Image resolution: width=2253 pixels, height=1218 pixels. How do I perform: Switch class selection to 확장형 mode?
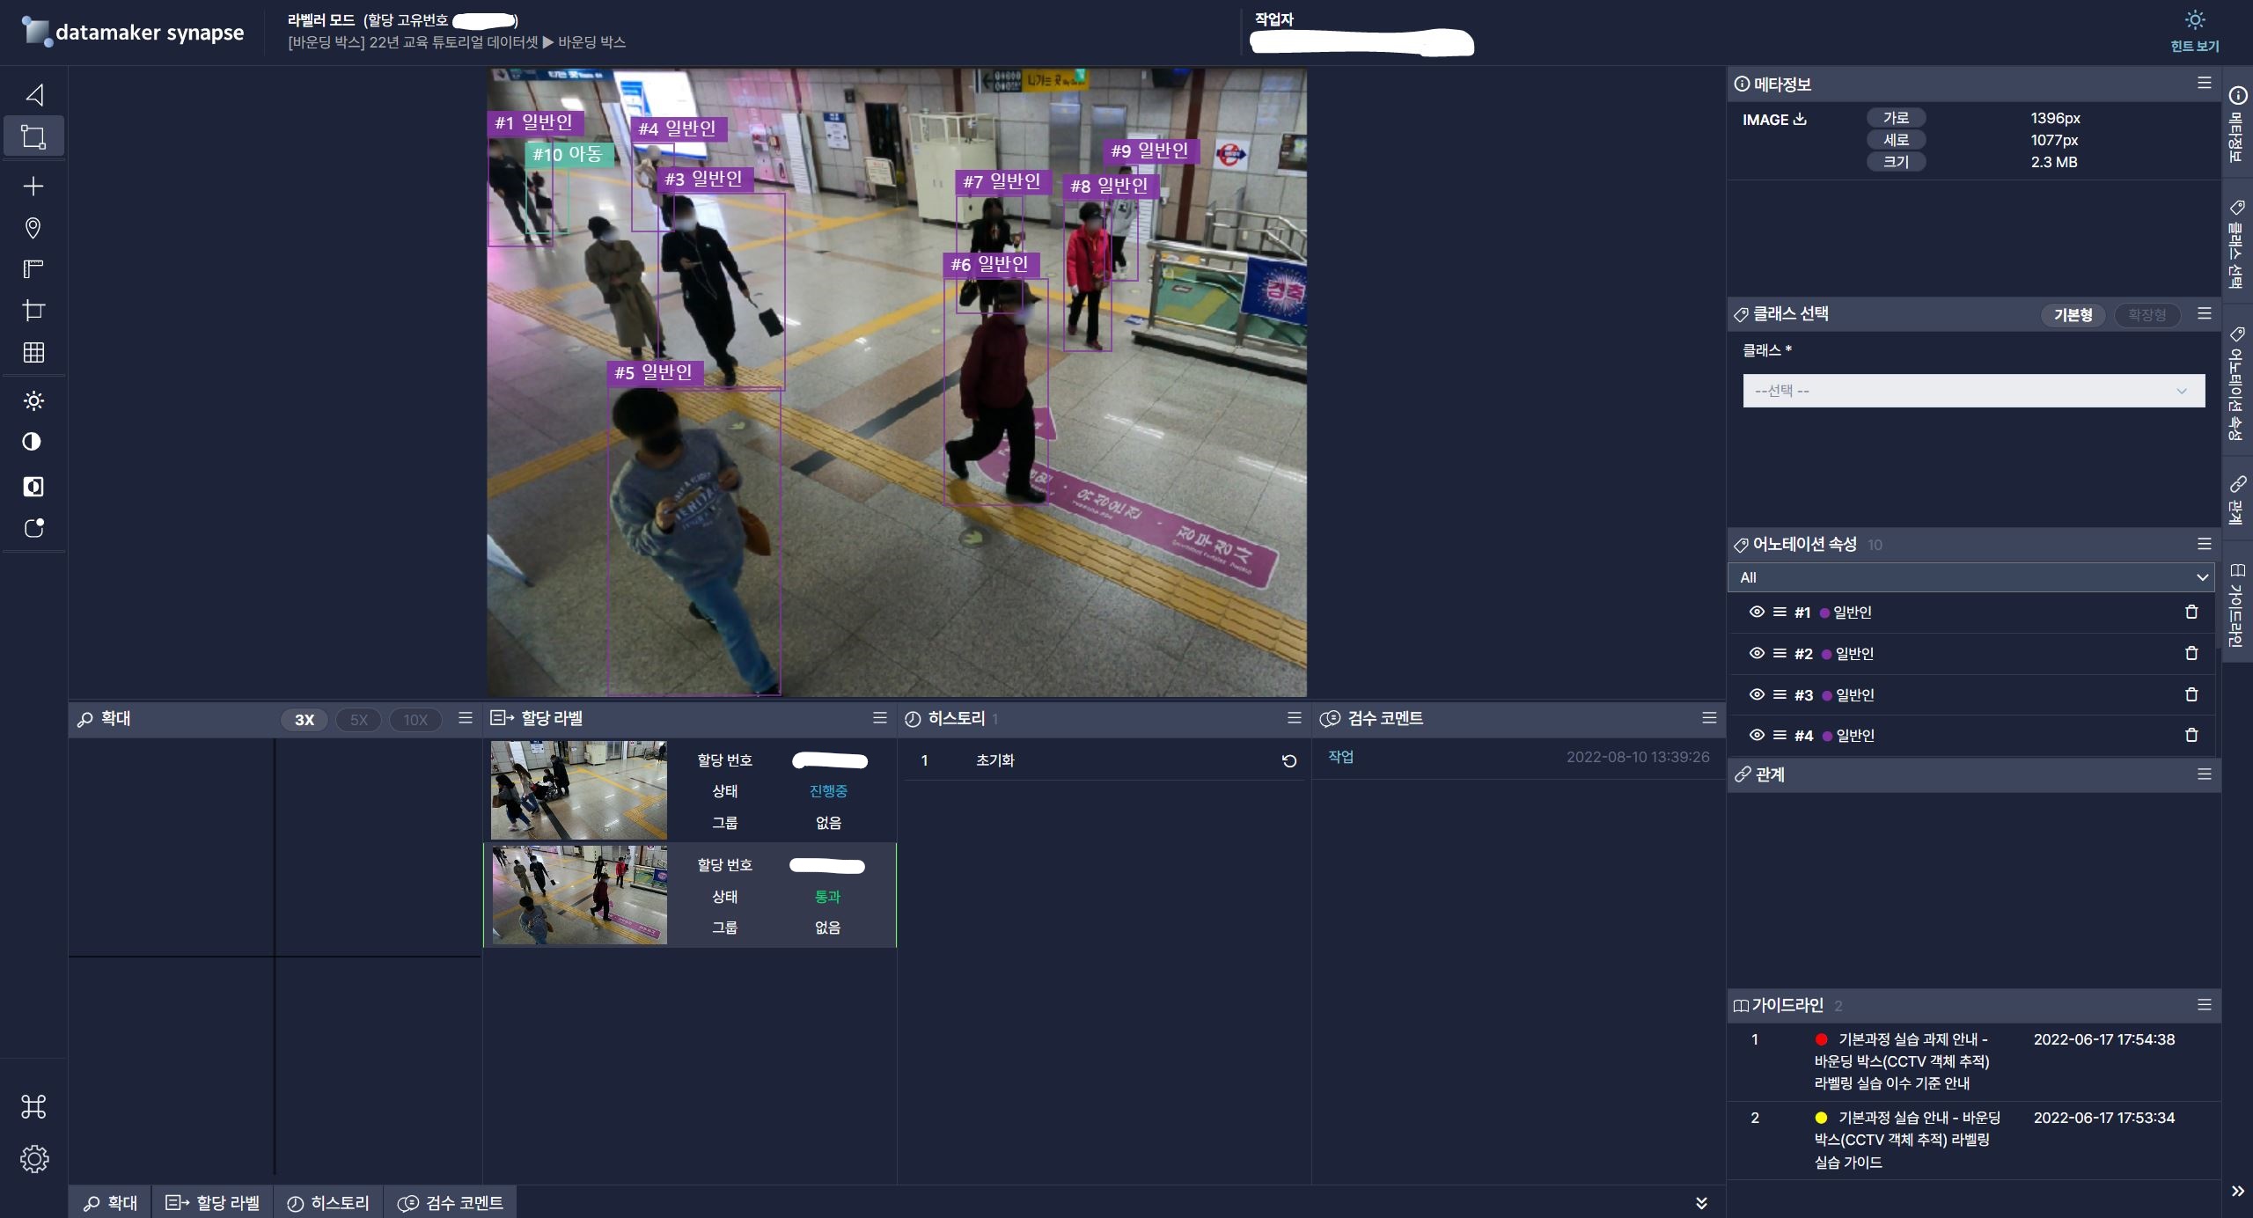point(2147,315)
